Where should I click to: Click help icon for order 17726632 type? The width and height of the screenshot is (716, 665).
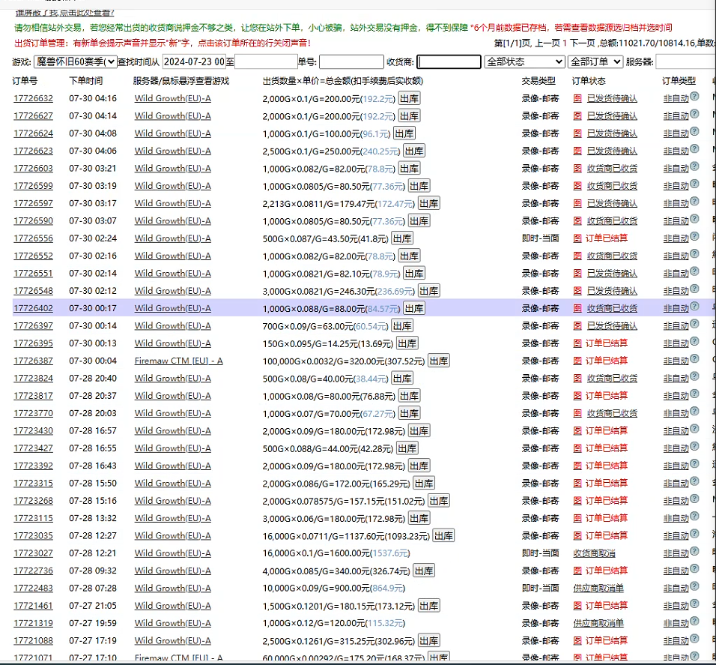[x=694, y=97]
